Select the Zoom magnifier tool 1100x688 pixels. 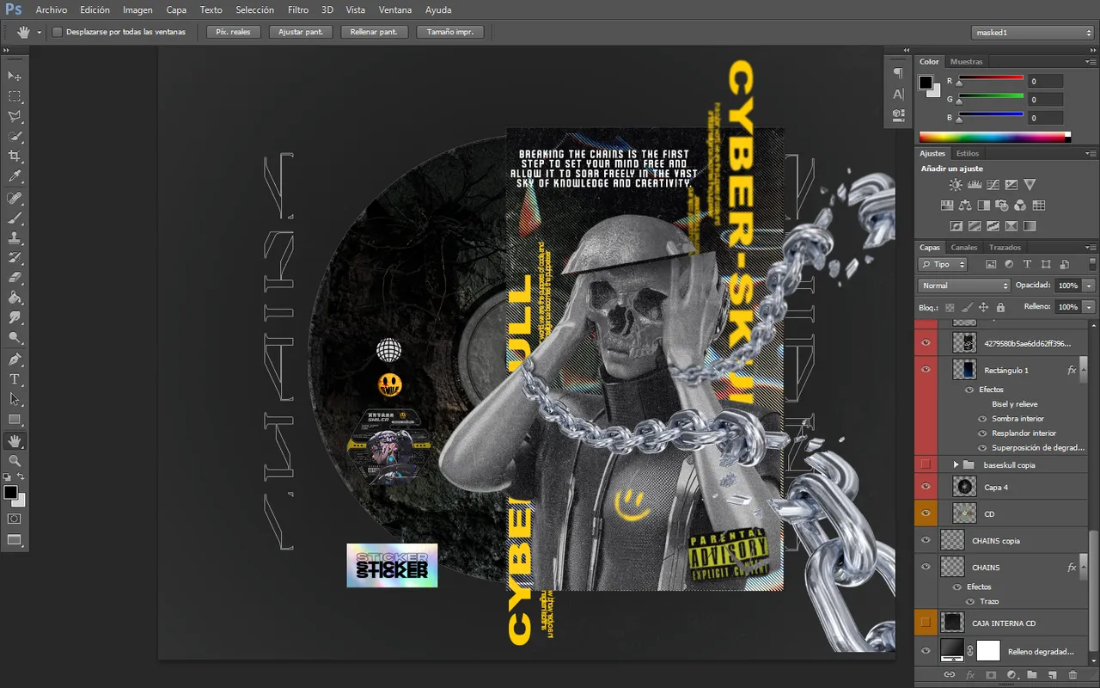(x=15, y=461)
